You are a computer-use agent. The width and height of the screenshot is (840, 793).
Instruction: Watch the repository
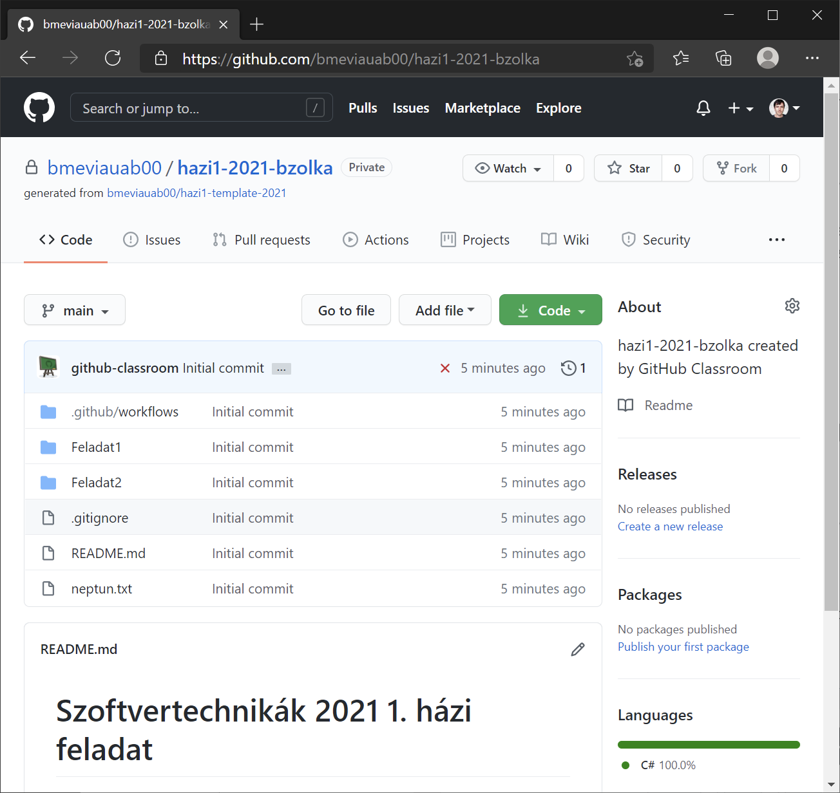tap(508, 168)
